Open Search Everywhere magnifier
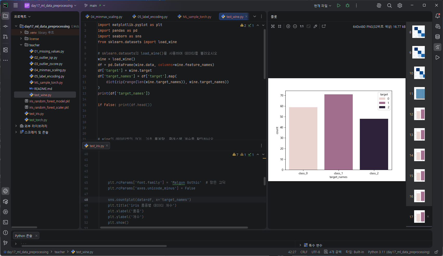 389,5
